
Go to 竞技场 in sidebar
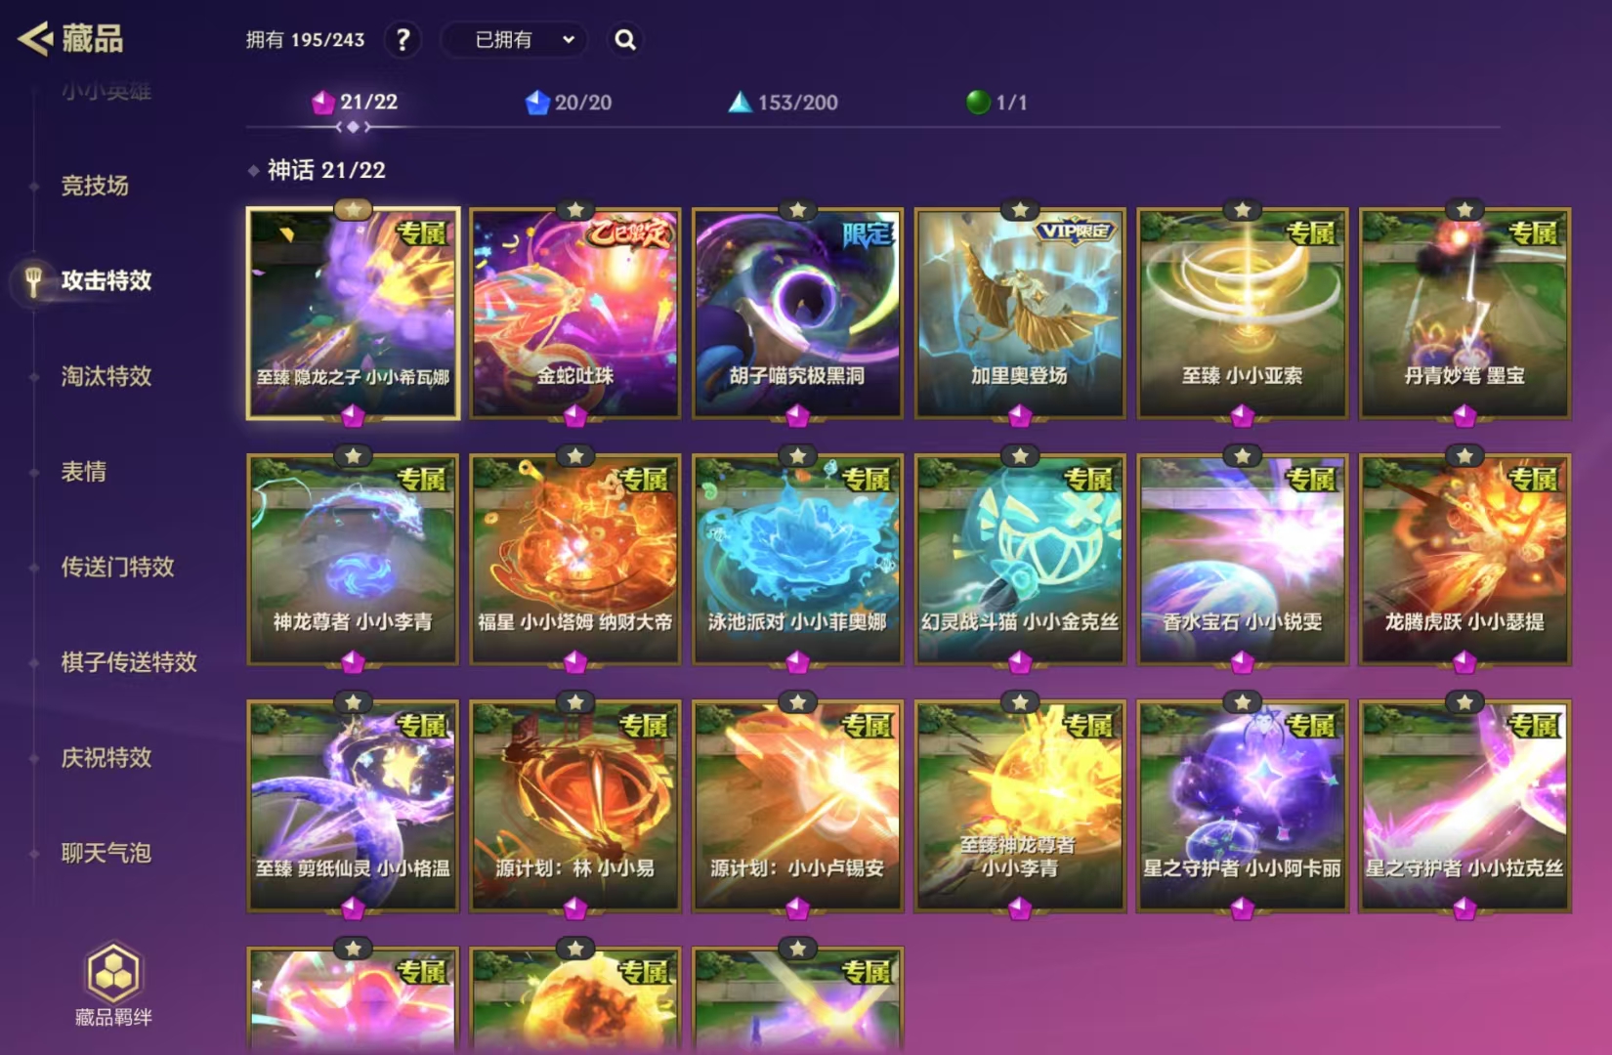(x=95, y=186)
